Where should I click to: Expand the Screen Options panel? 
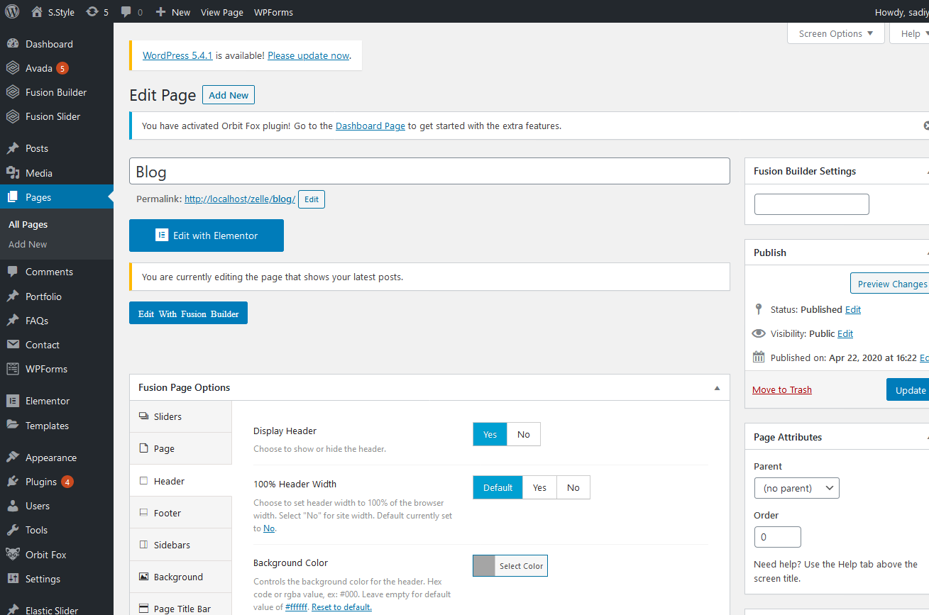pos(836,33)
